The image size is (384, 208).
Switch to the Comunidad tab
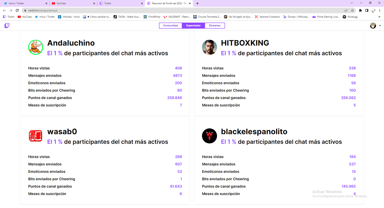(170, 25)
